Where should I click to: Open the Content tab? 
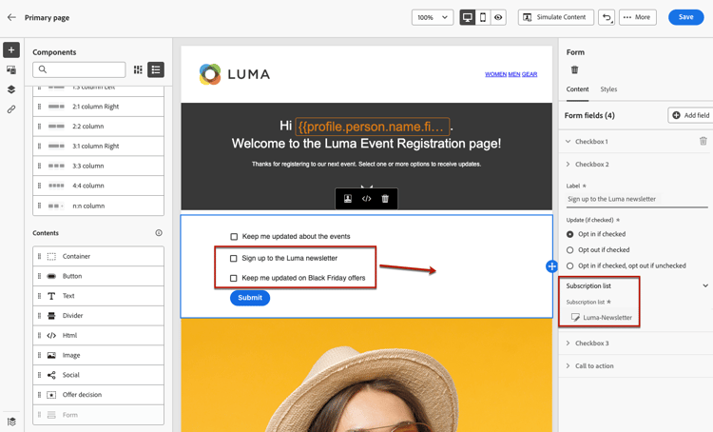point(577,89)
